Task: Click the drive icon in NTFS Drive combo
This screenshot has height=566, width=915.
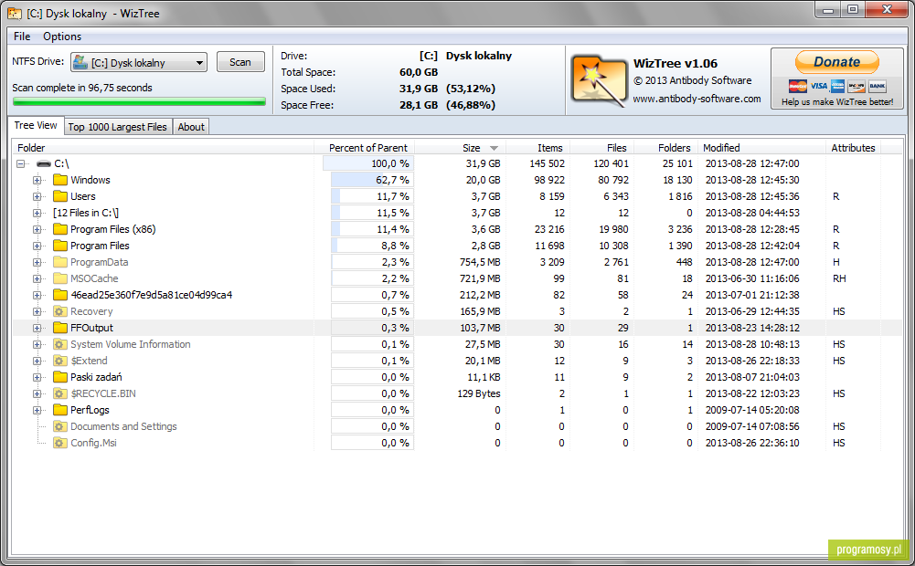Action: tap(80, 62)
